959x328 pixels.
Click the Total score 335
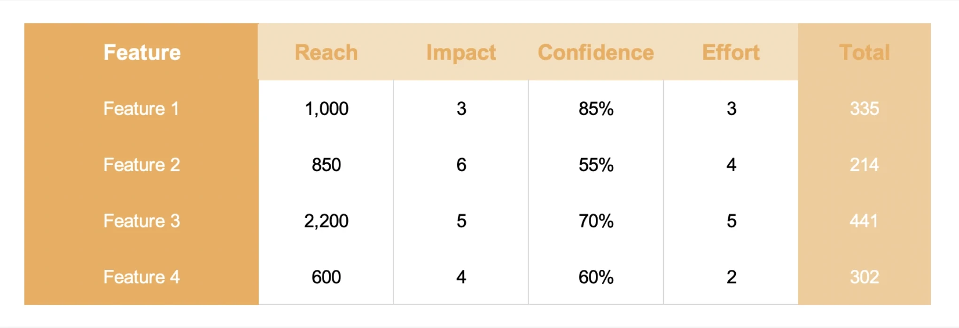click(865, 108)
